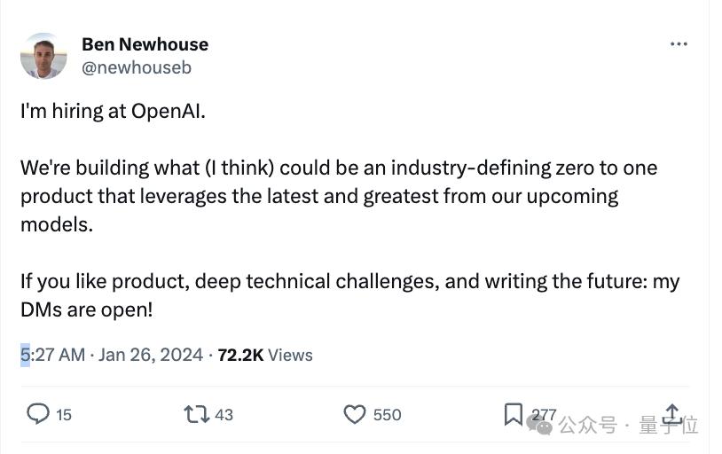Click the WeChat watermark logo
Screen dimensions: 722x454
(538, 424)
